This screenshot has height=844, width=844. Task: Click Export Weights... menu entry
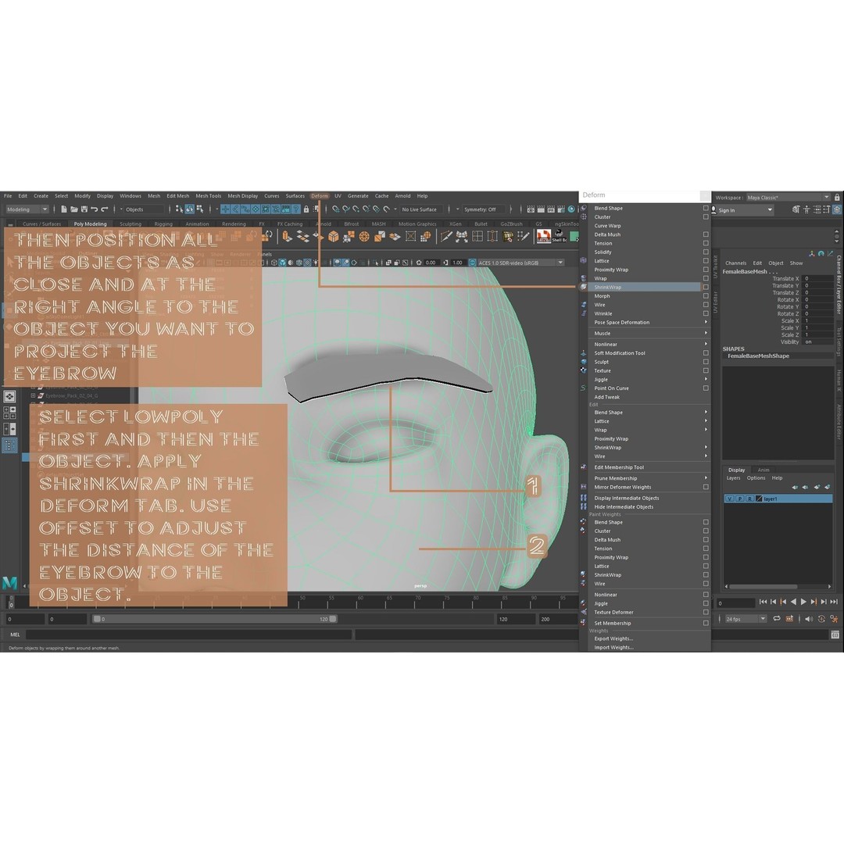point(613,638)
